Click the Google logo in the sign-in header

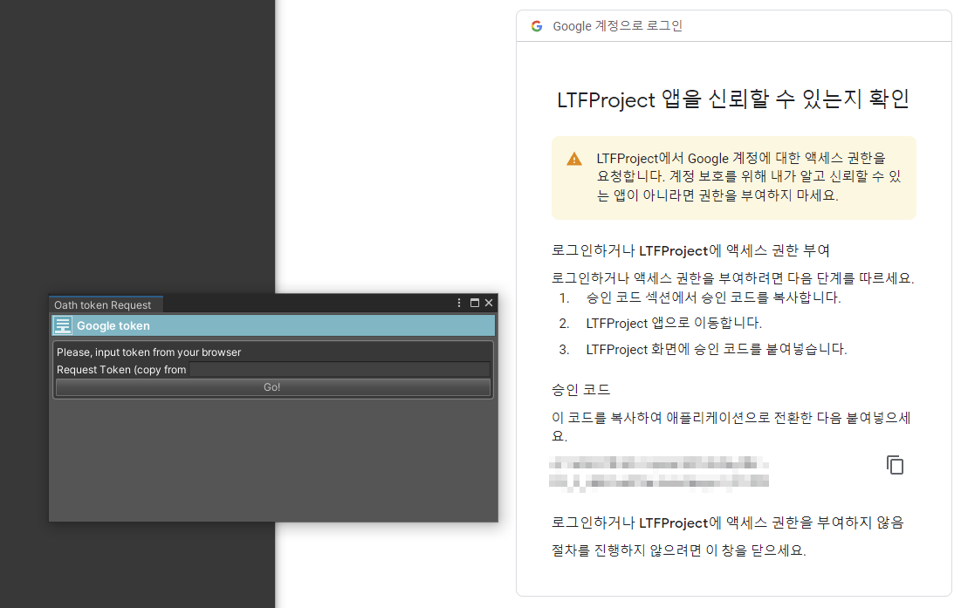[537, 26]
